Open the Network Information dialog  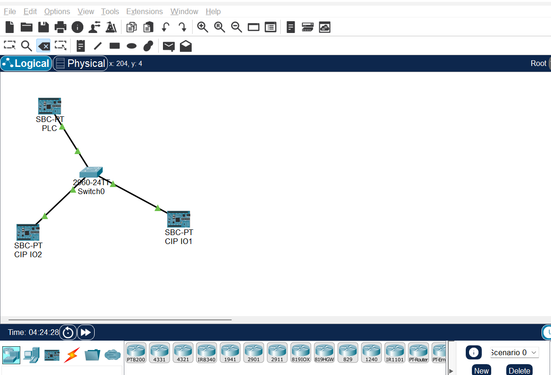pyautogui.click(x=77, y=27)
